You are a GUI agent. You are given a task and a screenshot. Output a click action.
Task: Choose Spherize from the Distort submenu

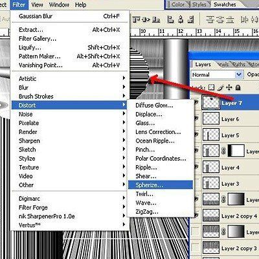pos(161,185)
